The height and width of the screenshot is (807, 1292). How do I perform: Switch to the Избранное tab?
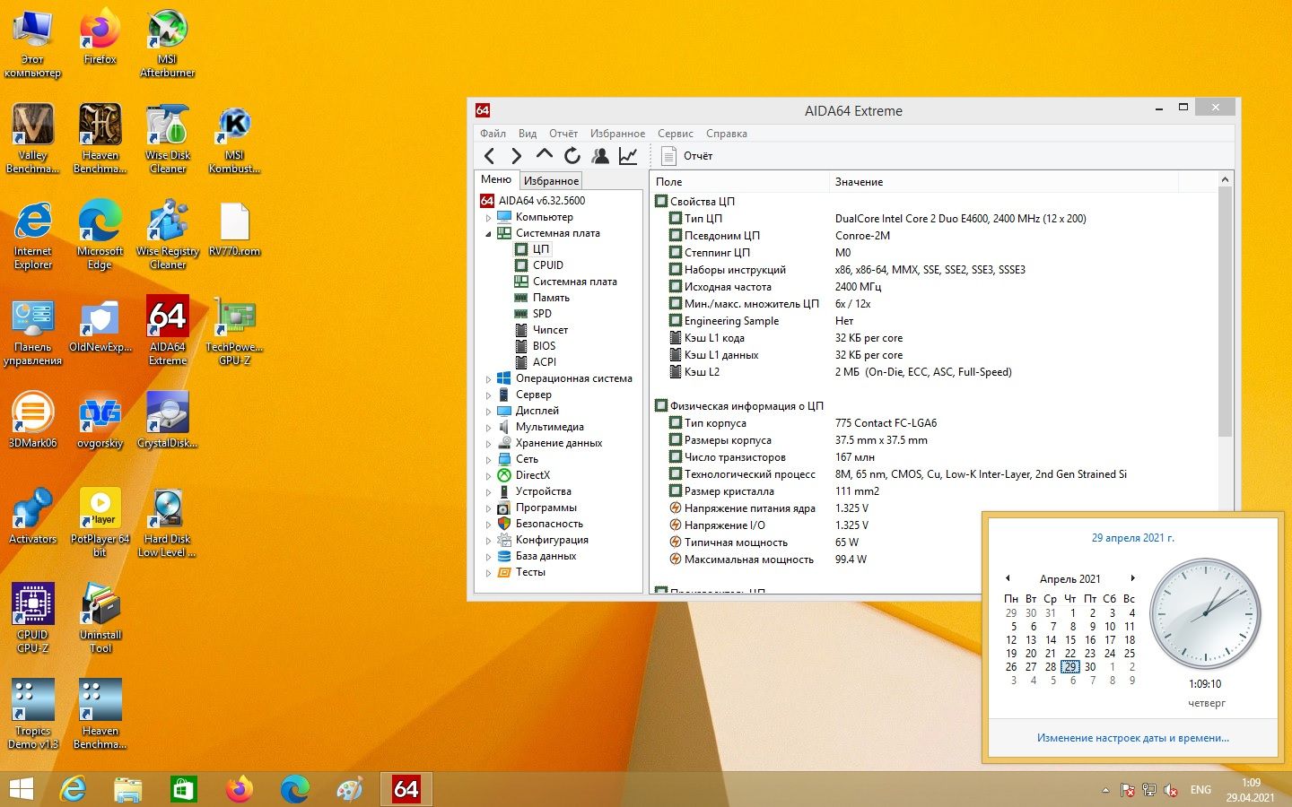pos(551,181)
